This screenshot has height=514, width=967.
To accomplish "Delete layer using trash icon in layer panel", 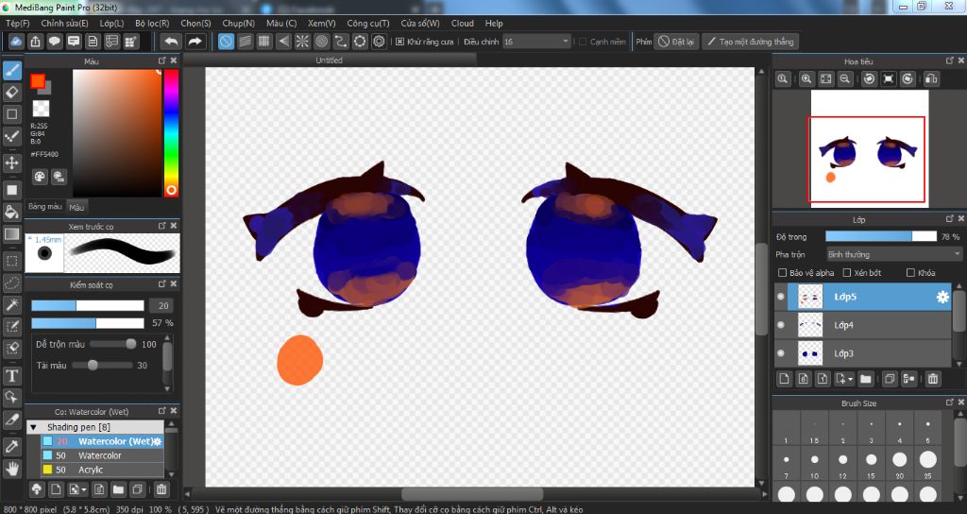I will click(x=933, y=379).
